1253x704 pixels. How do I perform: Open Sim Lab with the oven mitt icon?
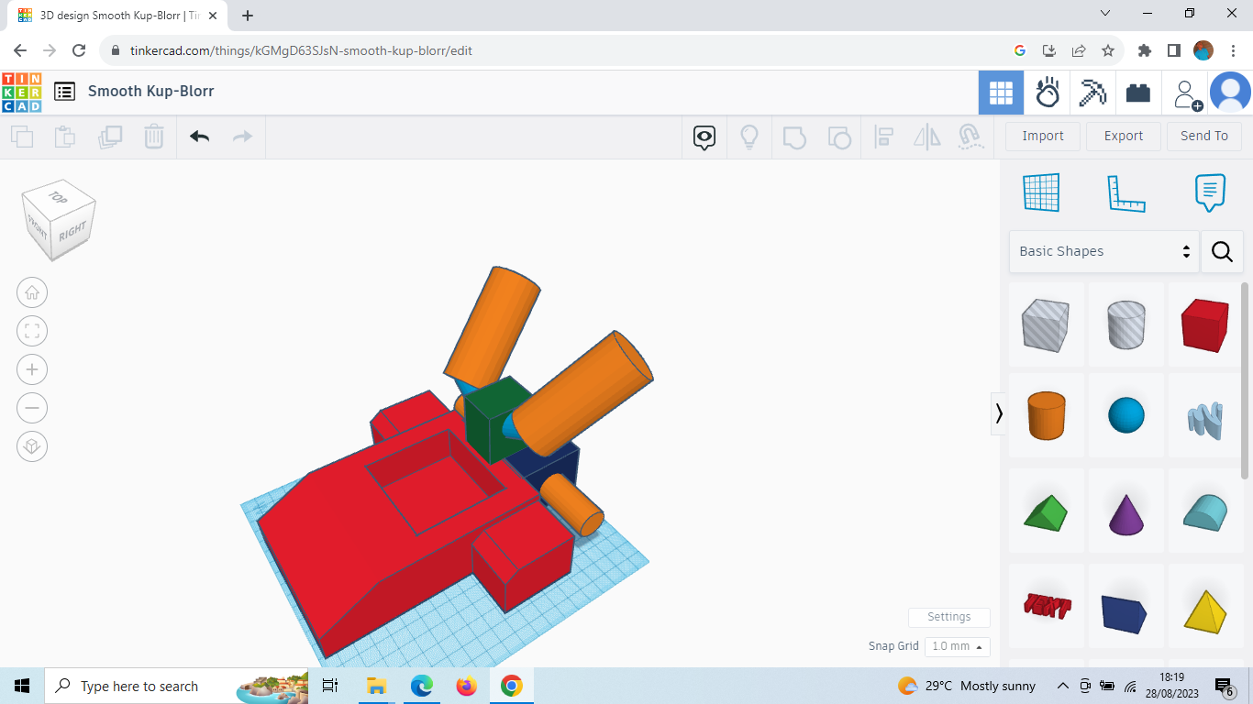click(1048, 93)
